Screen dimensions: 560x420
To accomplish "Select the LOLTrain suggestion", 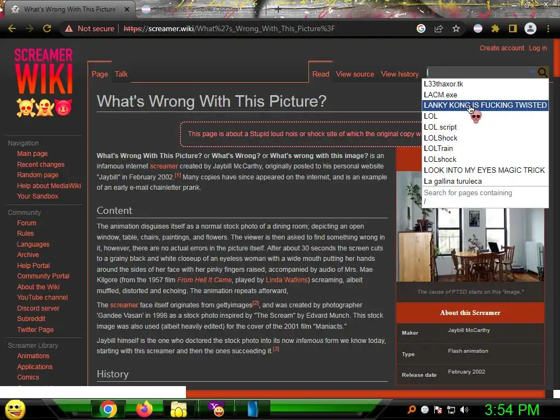I will [x=486, y=148].
